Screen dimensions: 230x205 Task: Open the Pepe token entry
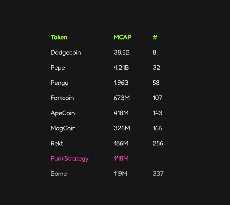coord(58,68)
